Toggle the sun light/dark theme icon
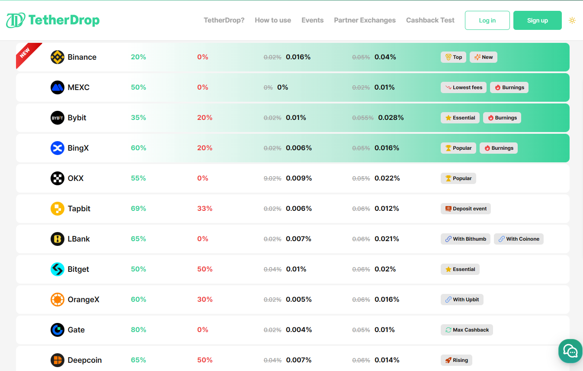Viewport: 583px width, 371px height. 572,20
